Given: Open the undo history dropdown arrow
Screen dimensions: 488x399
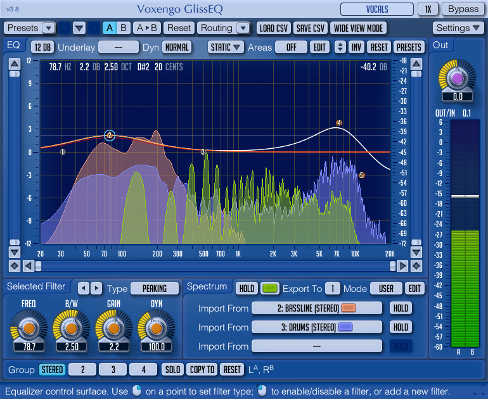Looking at the screenshot, I should [x=79, y=28].
